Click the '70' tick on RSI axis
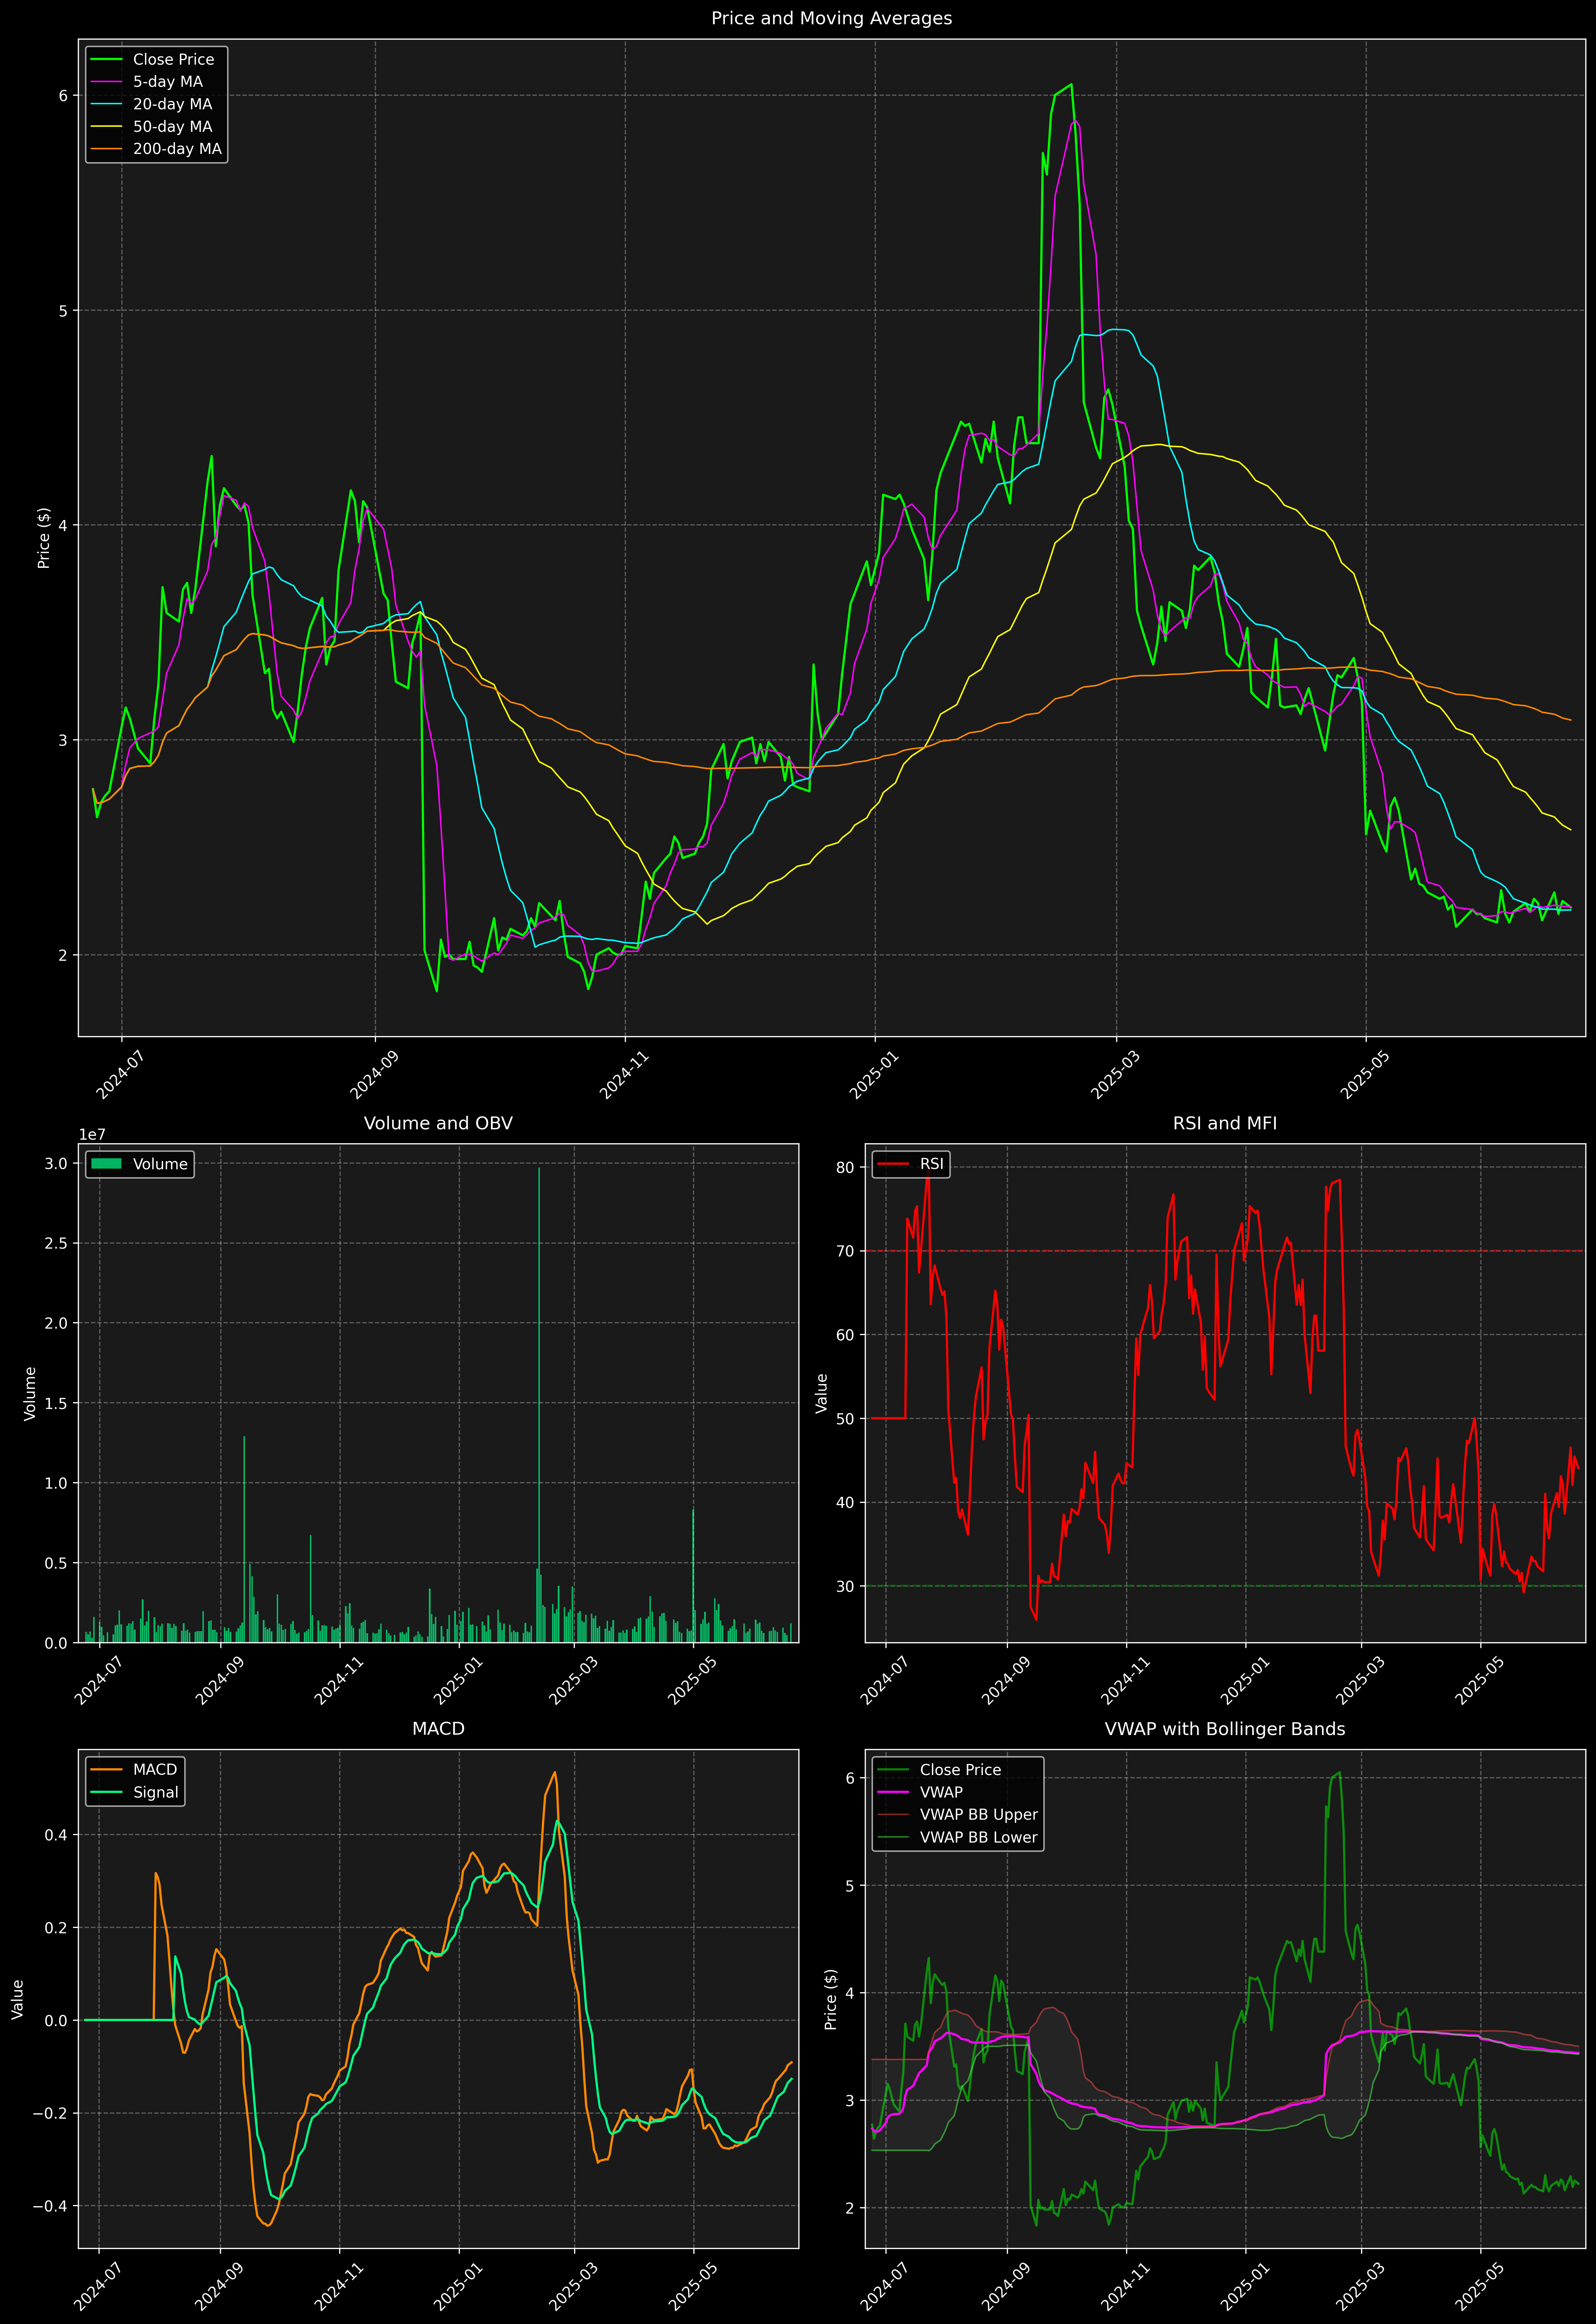 pos(846,1252)
